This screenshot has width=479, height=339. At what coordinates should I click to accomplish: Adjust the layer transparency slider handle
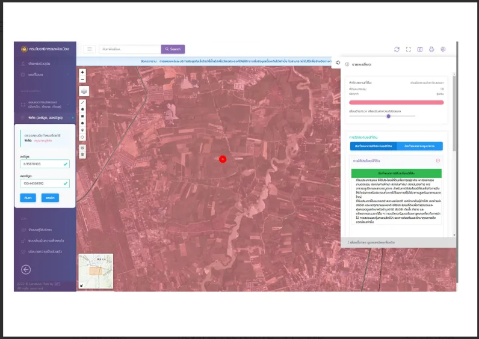pyautogui.click(x=388, y=116)
